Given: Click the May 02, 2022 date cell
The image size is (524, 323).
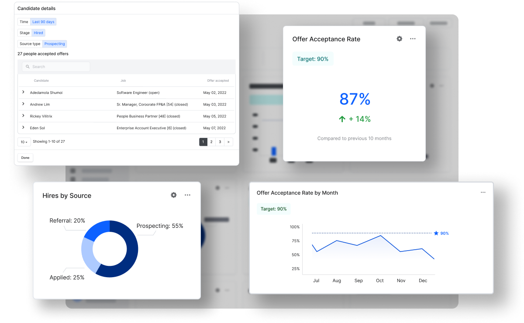Looking at the screenshot, I should coord(215,93).
